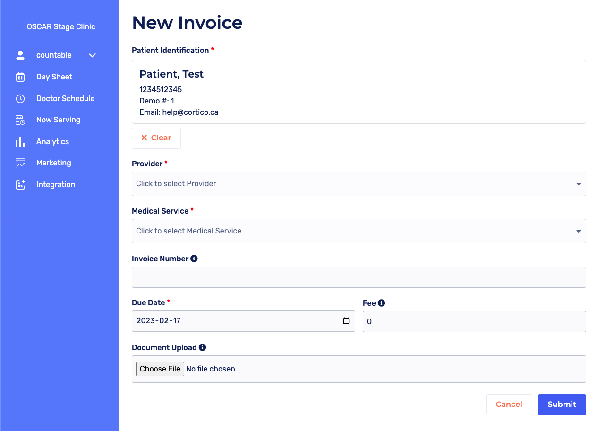
Task: Open the Medical Service dropdown
Action: [359, 231]
